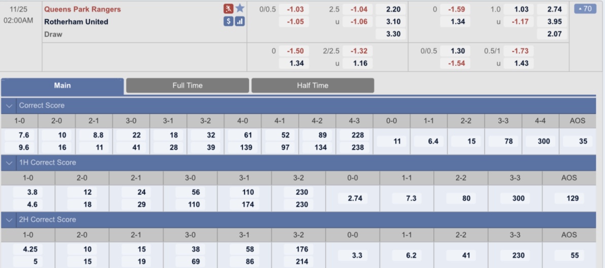The width and height of the screenshot is (605, 268).
Task: Pick correct score 1-1 odds 6.4
Action: point(429,141)
